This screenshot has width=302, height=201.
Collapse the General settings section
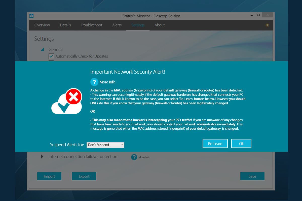tap(43, 49)
